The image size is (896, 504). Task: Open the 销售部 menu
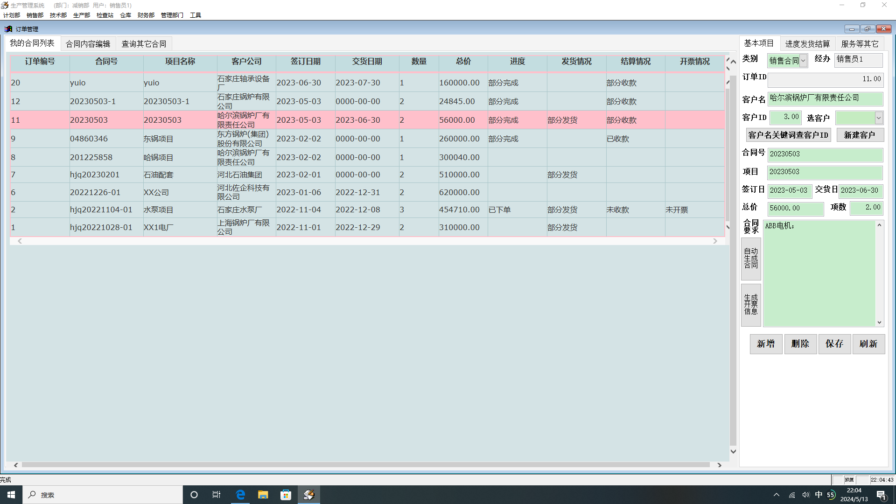pyautogui.click(x=35, y=15)
